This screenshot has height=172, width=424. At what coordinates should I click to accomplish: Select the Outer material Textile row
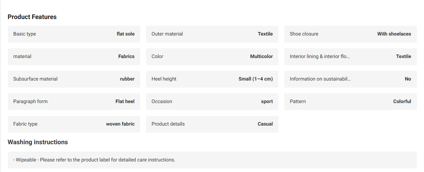pos(212,34)
